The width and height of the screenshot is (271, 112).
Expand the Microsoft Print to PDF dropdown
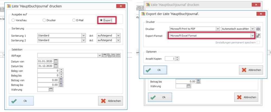[218, 29]
